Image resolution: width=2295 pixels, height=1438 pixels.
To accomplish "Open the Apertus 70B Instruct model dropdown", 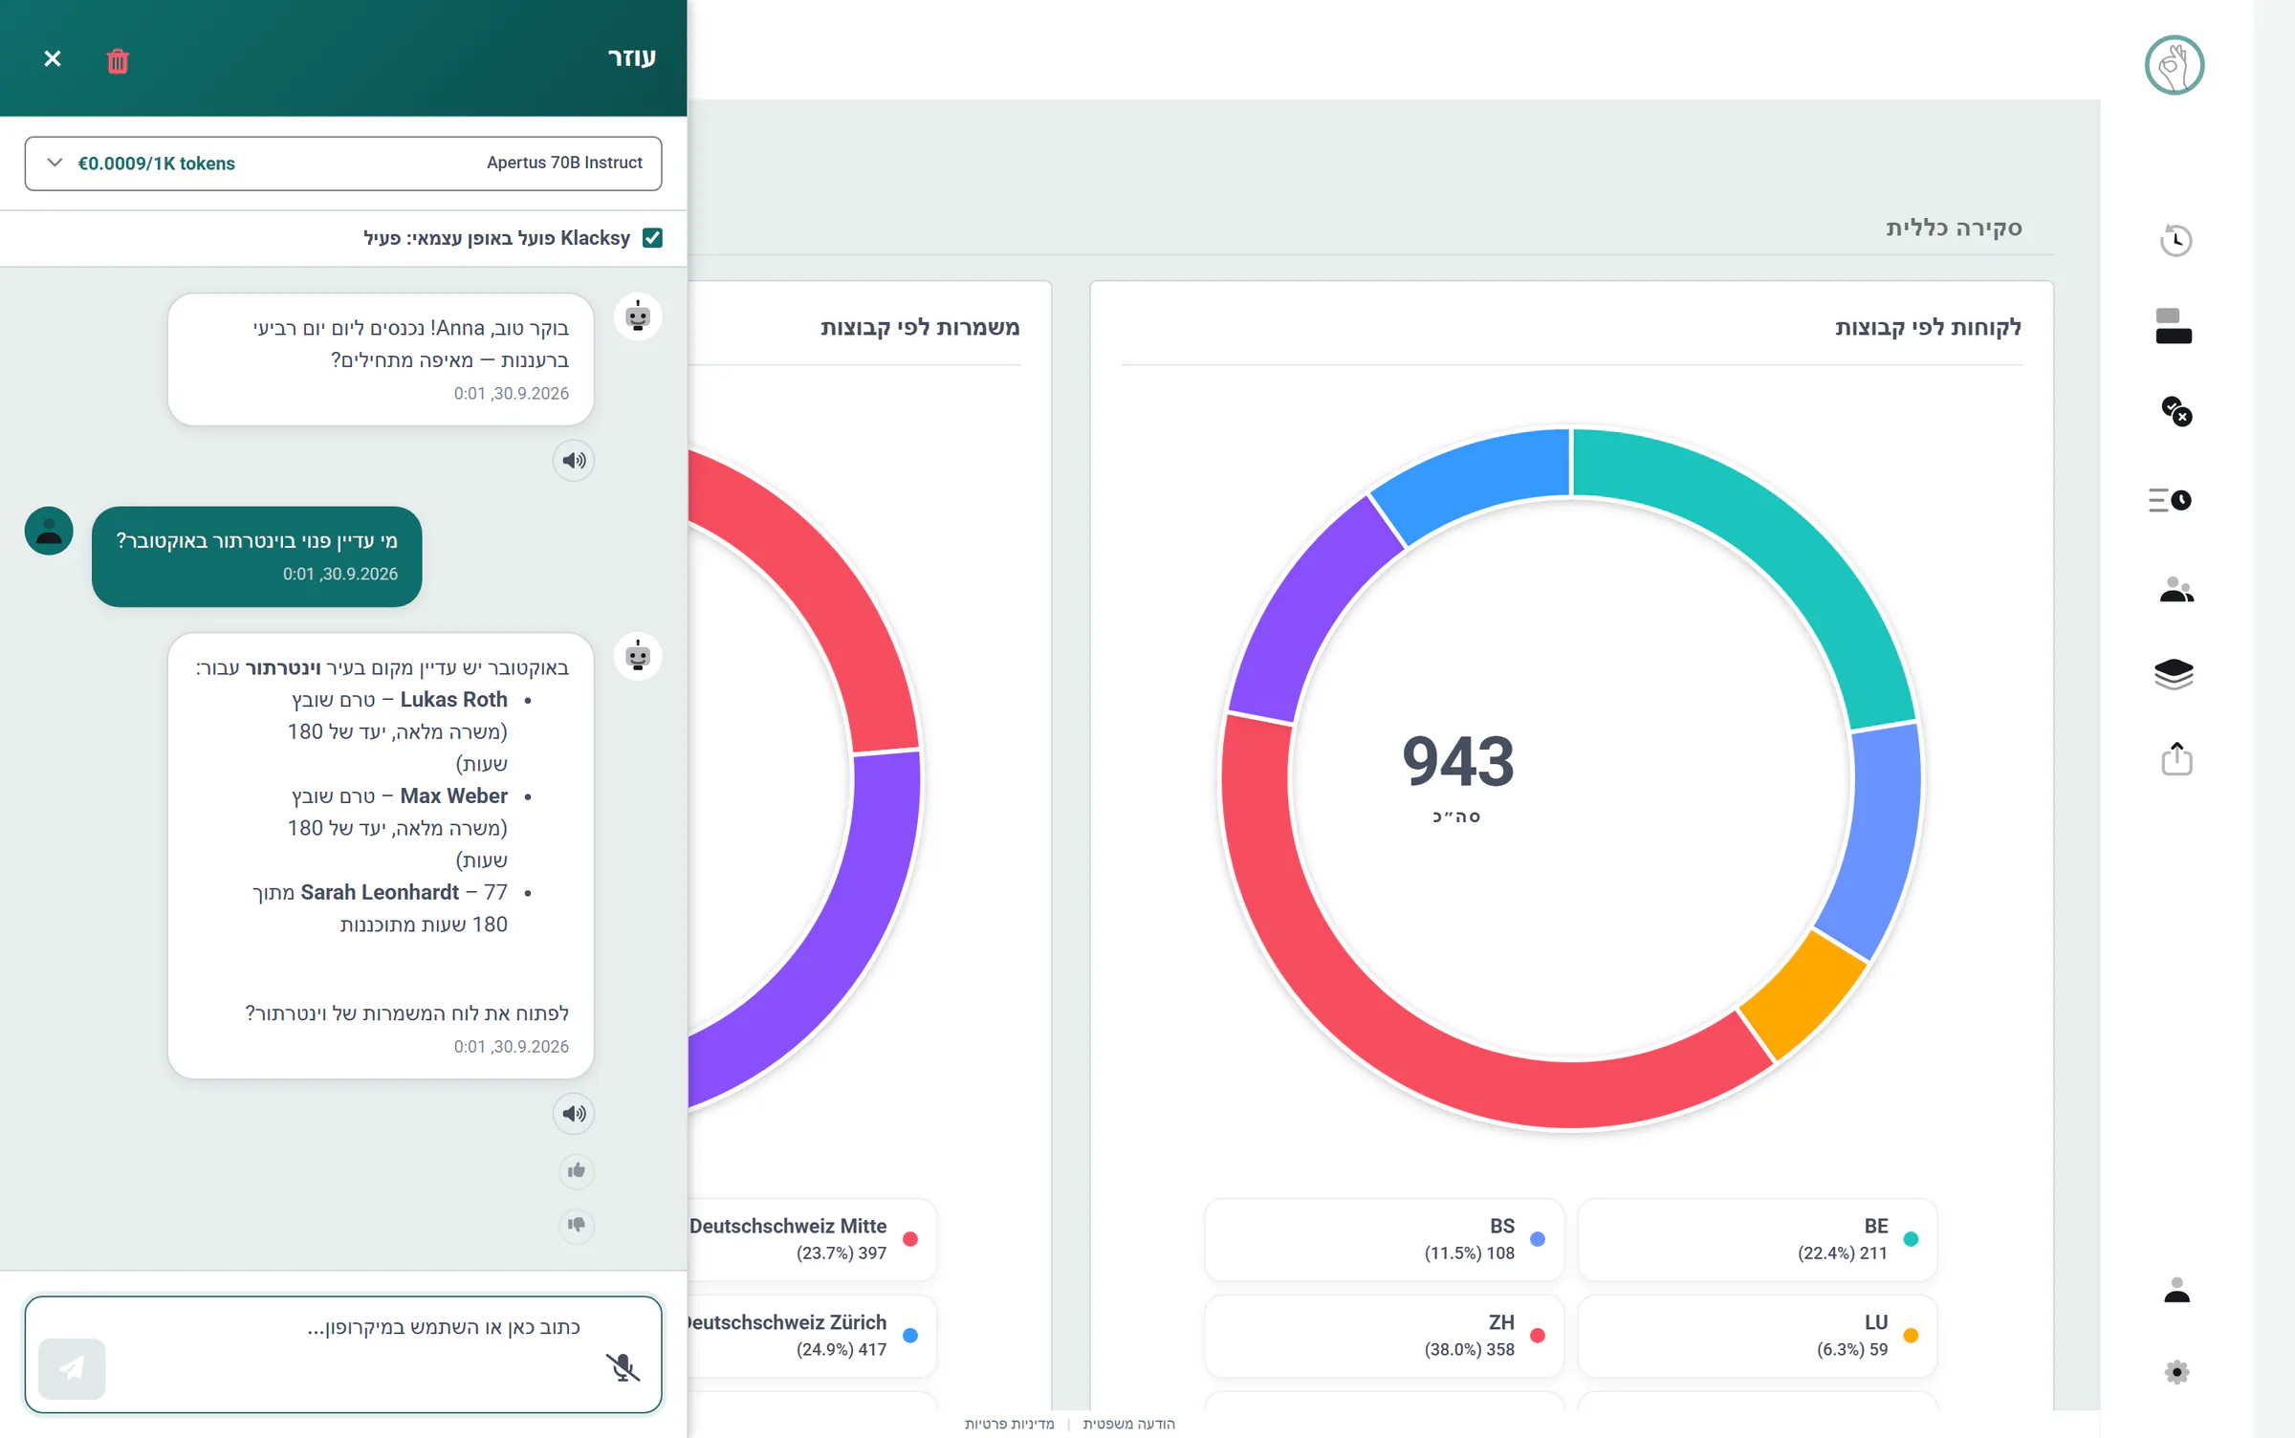I will 343,163.
